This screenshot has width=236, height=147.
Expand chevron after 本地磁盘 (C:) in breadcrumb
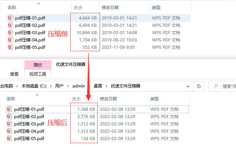tap(51, 86)
